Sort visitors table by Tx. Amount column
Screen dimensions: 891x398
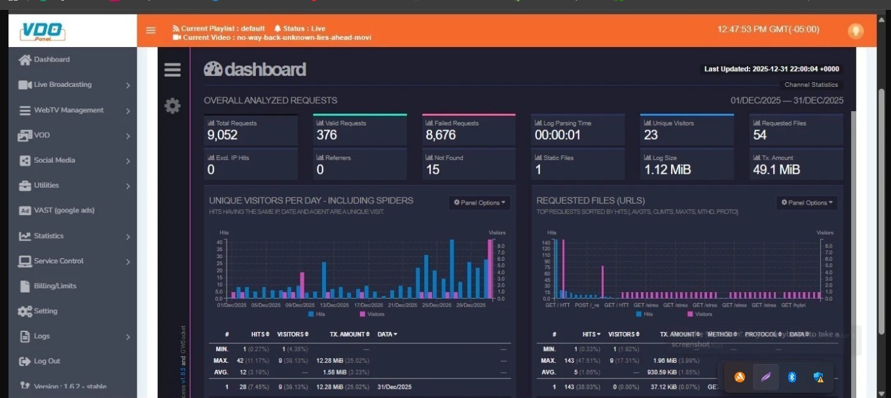tap(350, 334)
